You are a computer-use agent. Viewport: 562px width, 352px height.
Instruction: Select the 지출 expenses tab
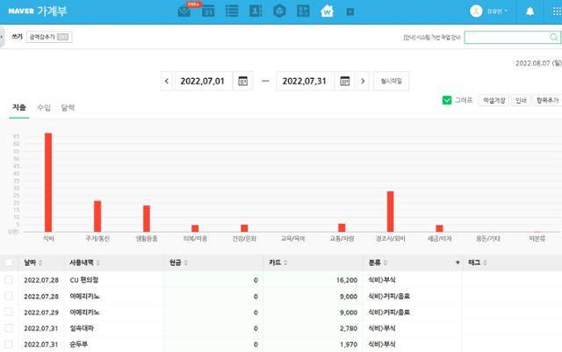pyautogui.click(x=19, y=108)
